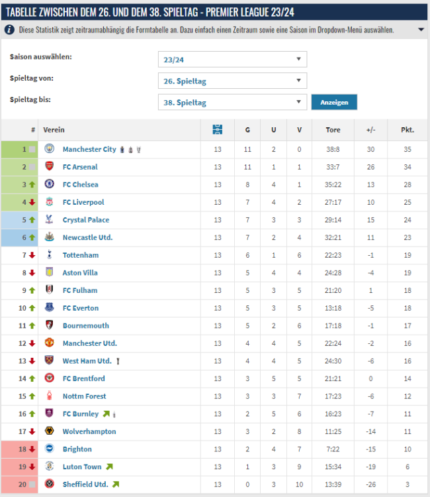
Task: Click the Verein column header
Action: click(54, 130)
